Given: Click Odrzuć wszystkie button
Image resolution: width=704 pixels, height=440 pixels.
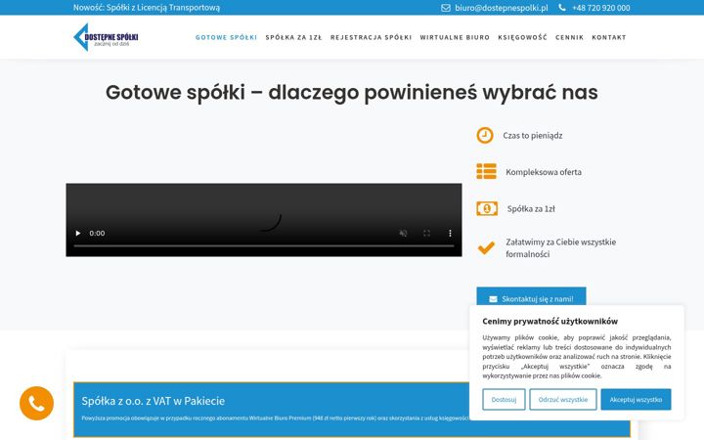Looking at the screenshot, I should [563, 399].
